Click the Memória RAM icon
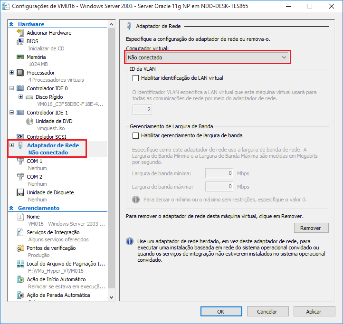The height and width of the screenshot is (324, 343). click(x=20, y=57)
